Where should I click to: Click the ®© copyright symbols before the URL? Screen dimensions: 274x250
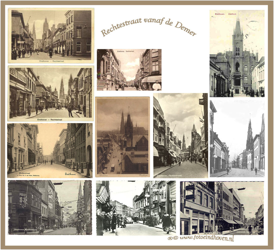(173, 238)
